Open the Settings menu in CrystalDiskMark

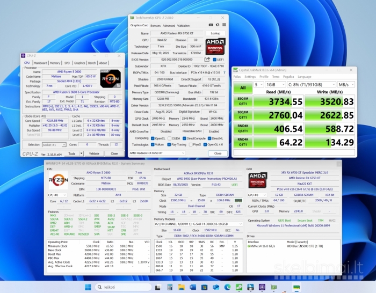[x=250, y=77]
